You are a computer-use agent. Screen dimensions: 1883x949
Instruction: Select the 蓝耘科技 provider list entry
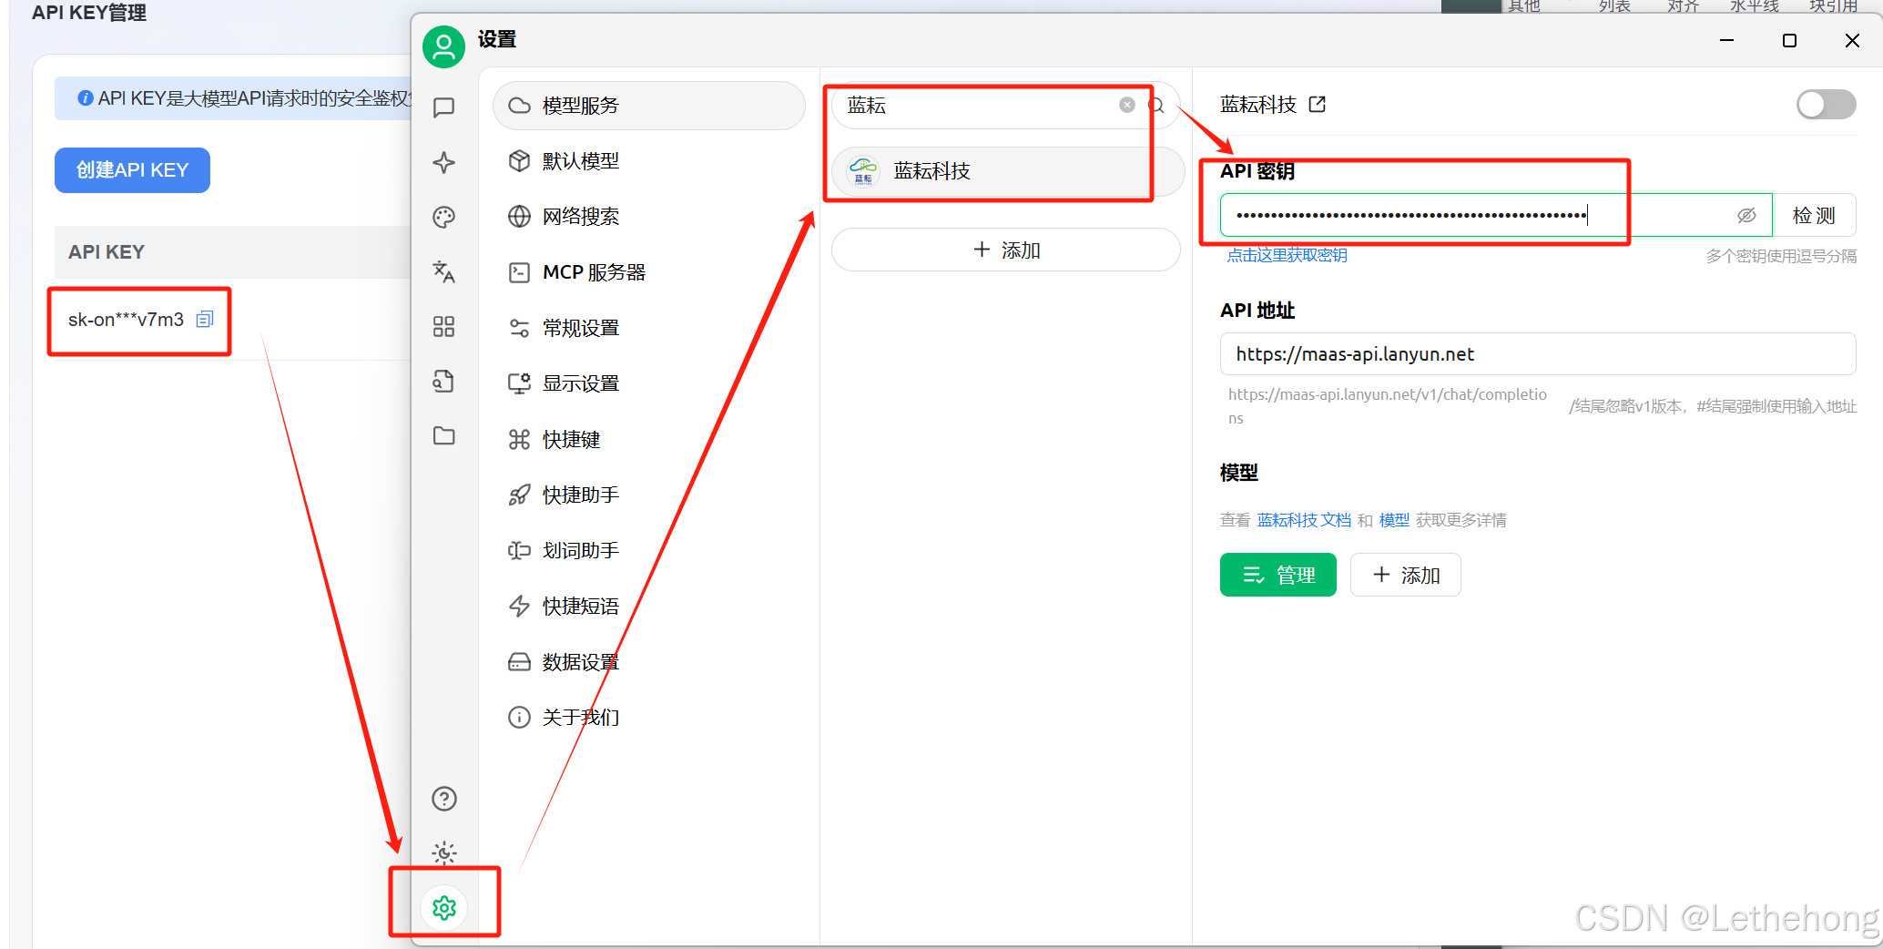(1008, 170)
